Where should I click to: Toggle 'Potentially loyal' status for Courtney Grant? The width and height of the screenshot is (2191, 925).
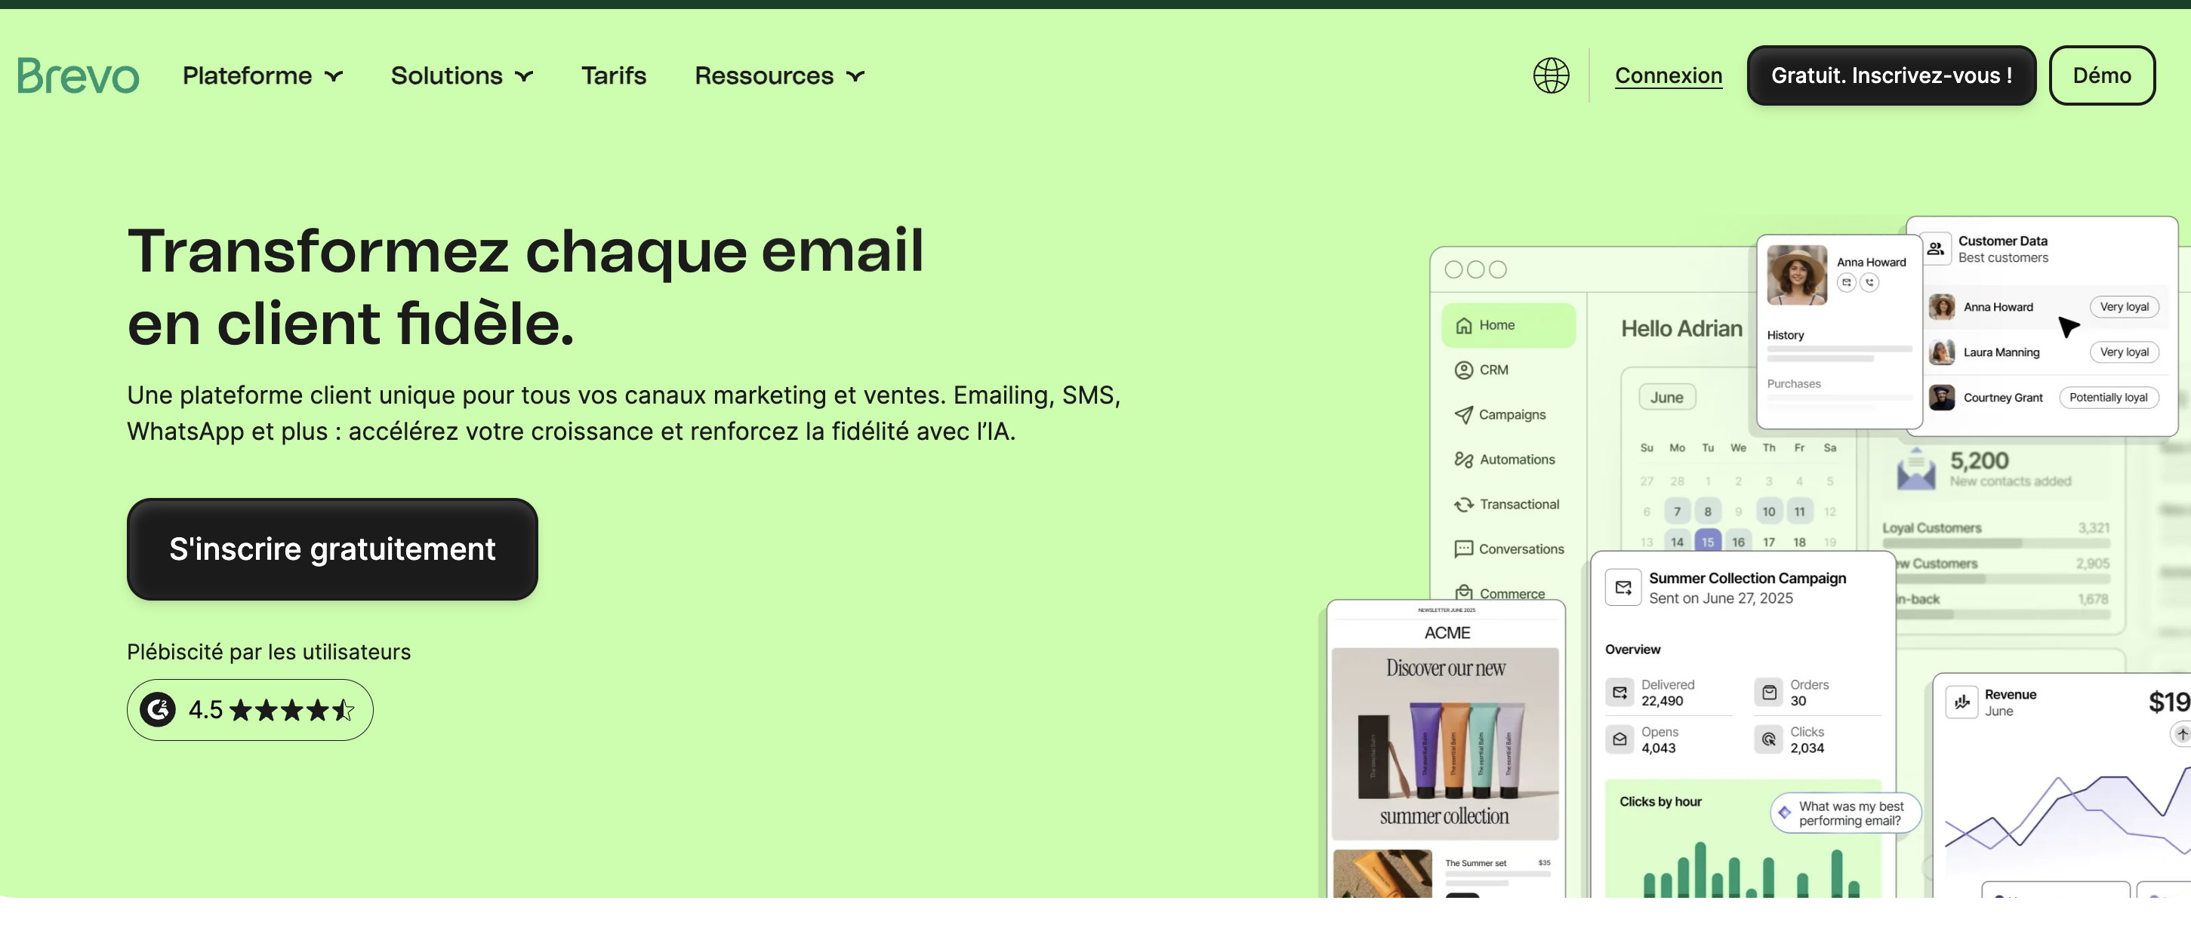[2109, 397]
